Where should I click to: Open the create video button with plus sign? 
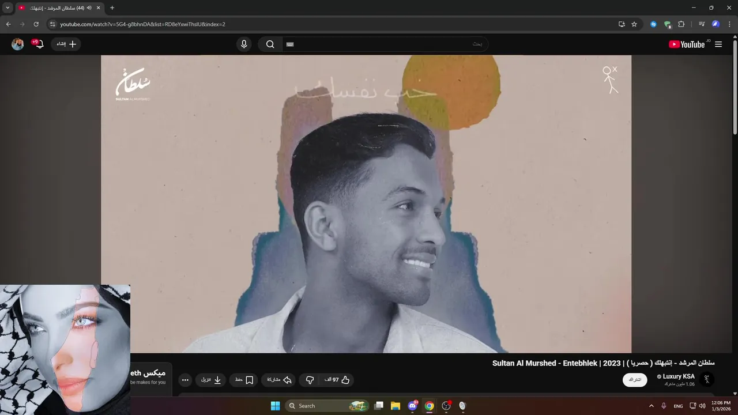click(66, 44)
